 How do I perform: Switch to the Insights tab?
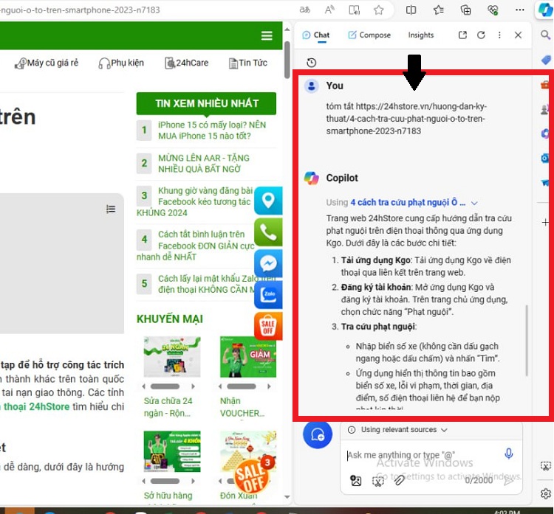[x=421, y=35]
